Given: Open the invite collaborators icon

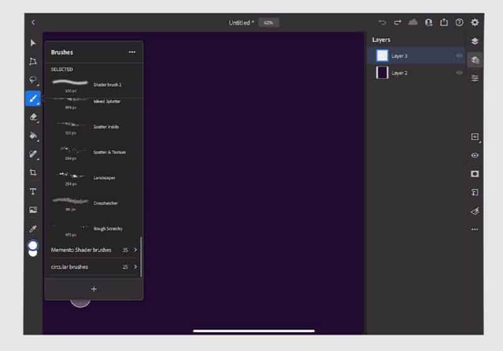Looking at the screenshot, I should [x=429, y=22].
